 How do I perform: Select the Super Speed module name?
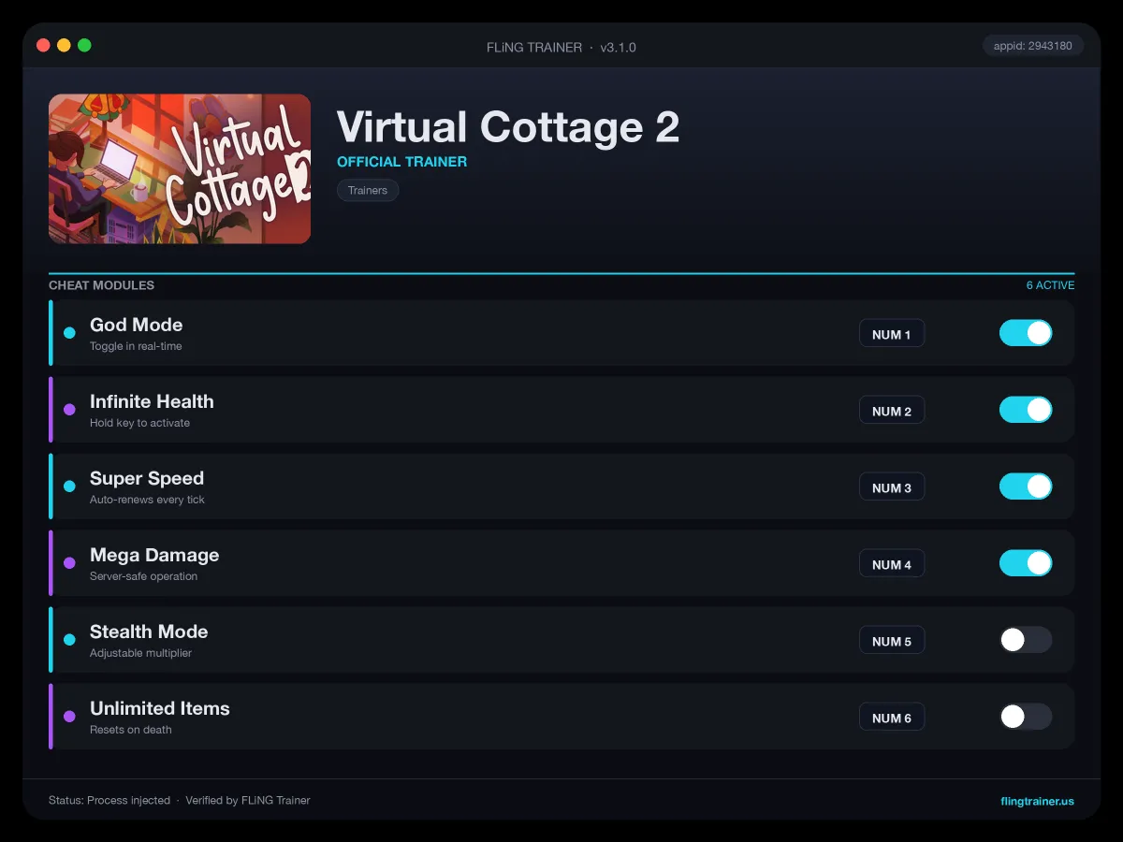[147, 478]
